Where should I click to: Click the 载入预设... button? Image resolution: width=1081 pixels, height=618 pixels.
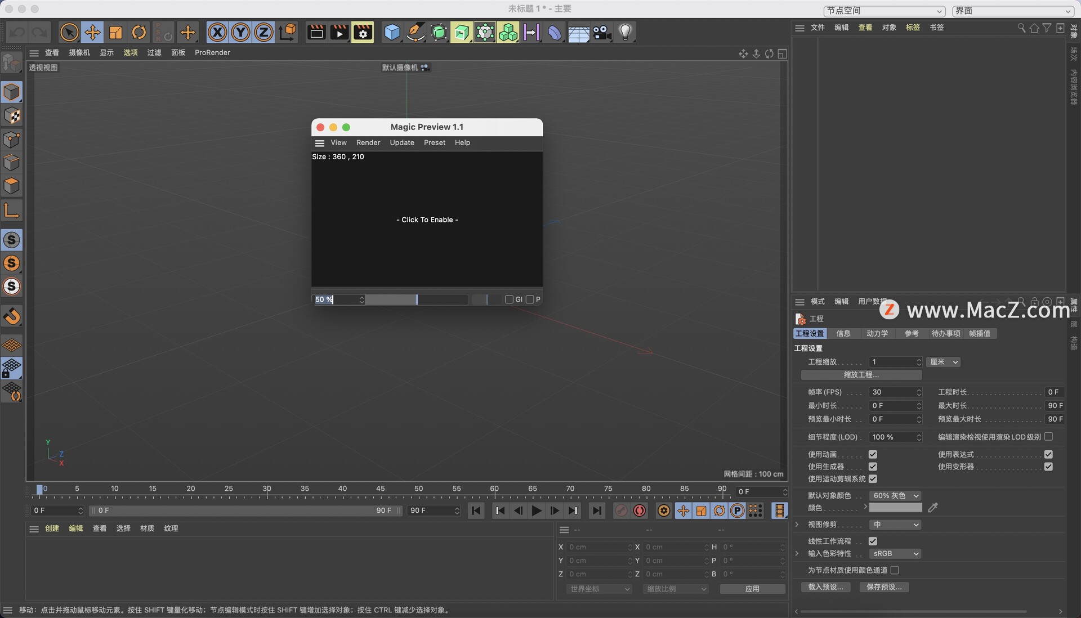[826, 587]
